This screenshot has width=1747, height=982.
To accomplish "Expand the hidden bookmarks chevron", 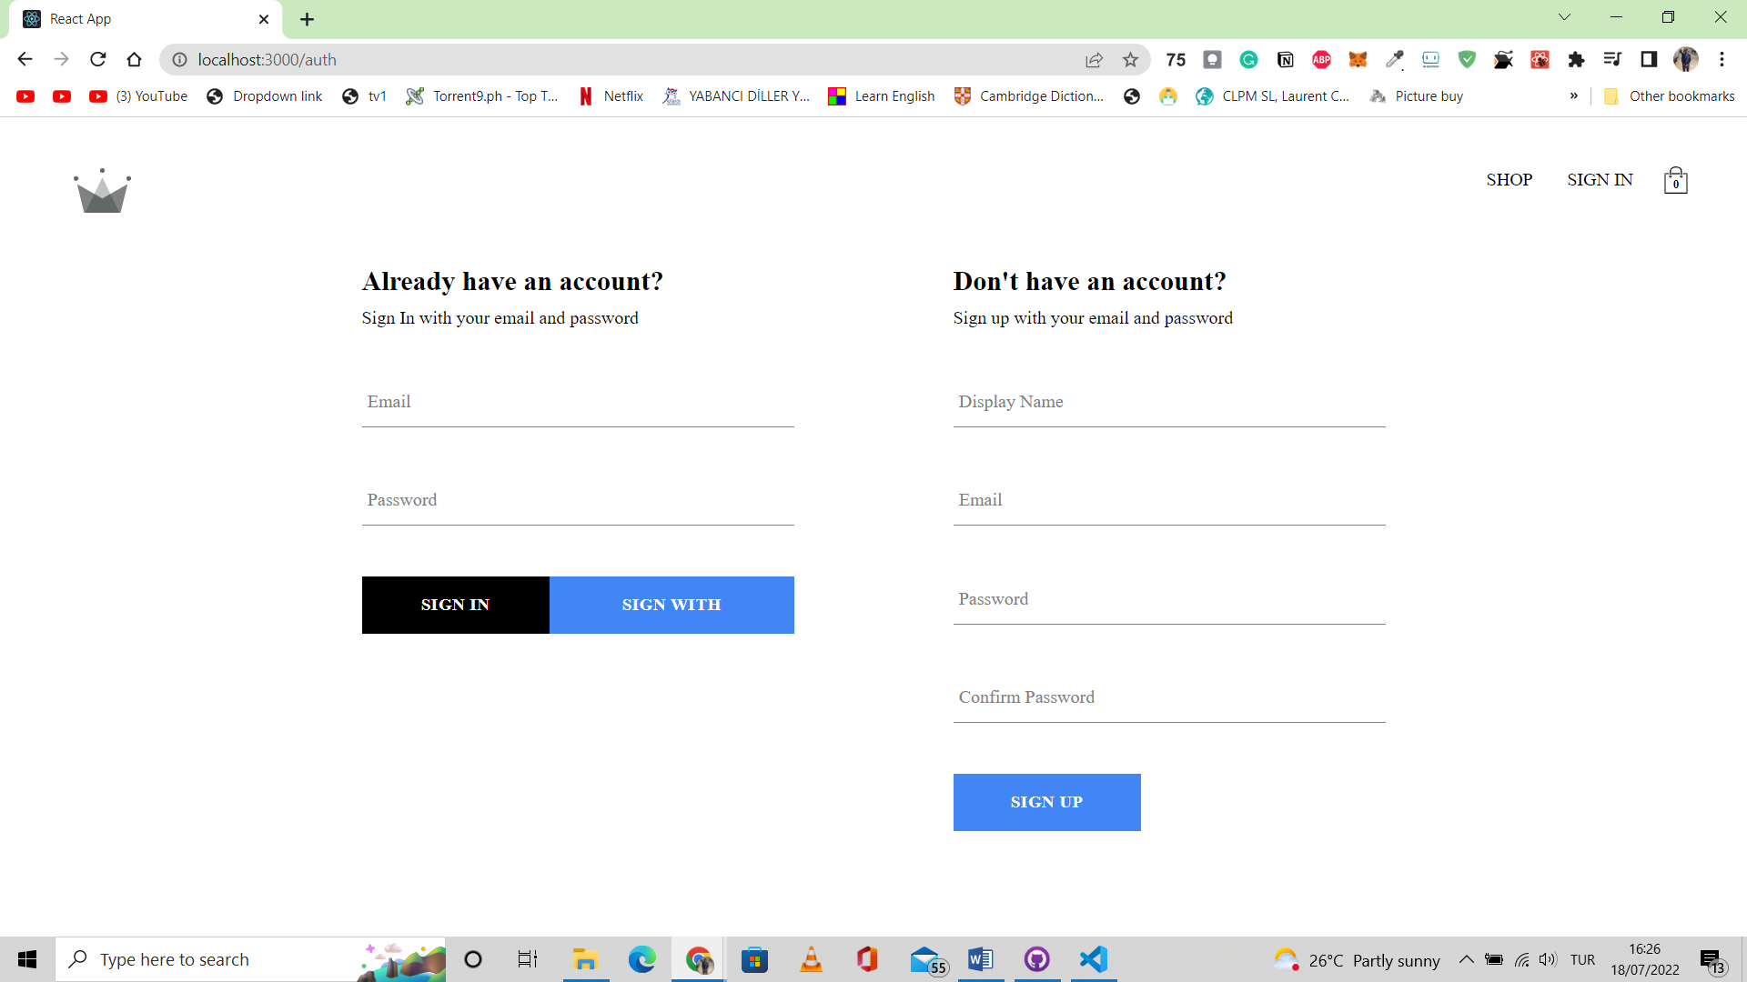I will [x=1573, y=96].
